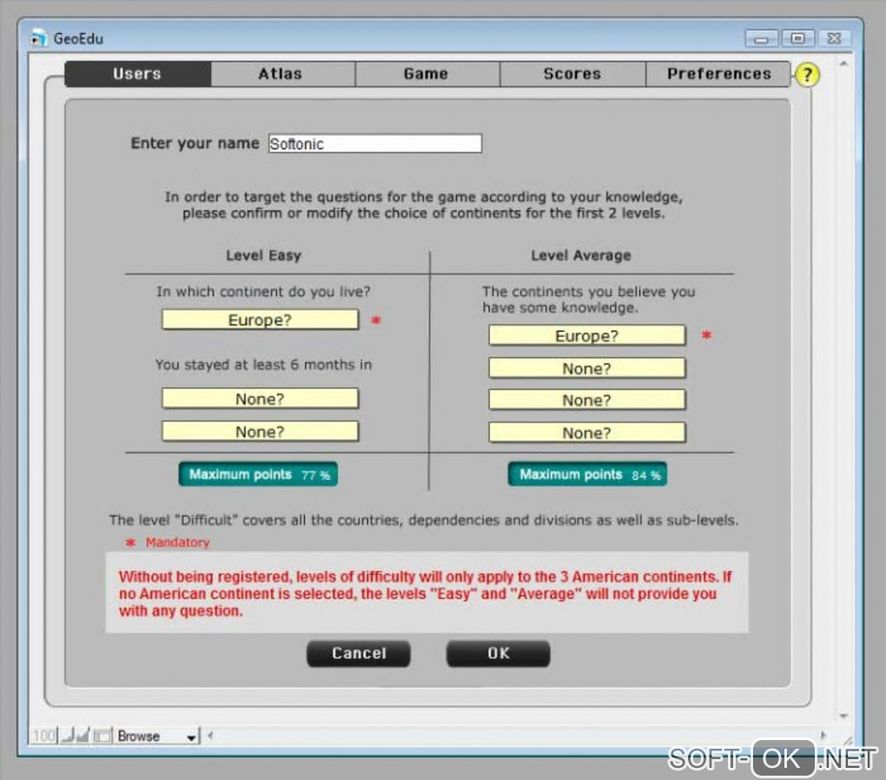Screen dimensions: 886x780
Task: Select Europe under continent you live in
Action: pos(260,320)
